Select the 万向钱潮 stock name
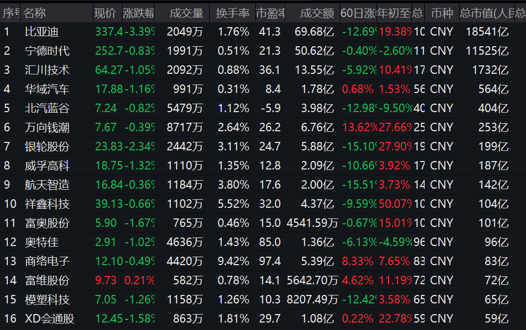The width and height of the screenshot is (526, 330). 47,128
